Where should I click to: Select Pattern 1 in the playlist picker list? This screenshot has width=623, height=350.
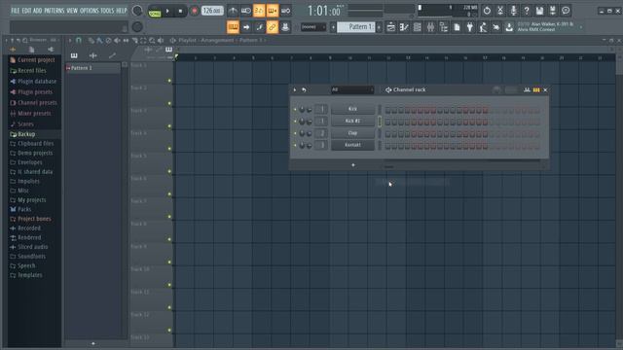tap(92, 68)
